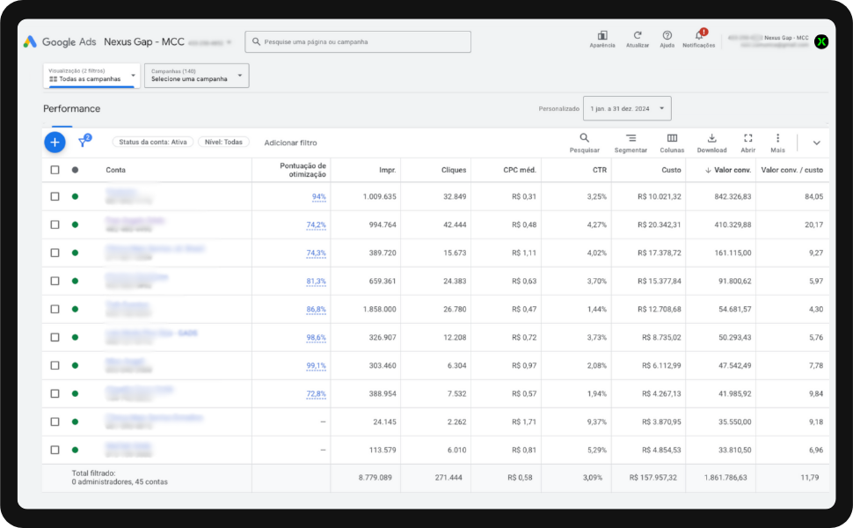Screen dimensions: 853x528
Task: Click the Atualizar refresh icon
Action: point(637,35)
